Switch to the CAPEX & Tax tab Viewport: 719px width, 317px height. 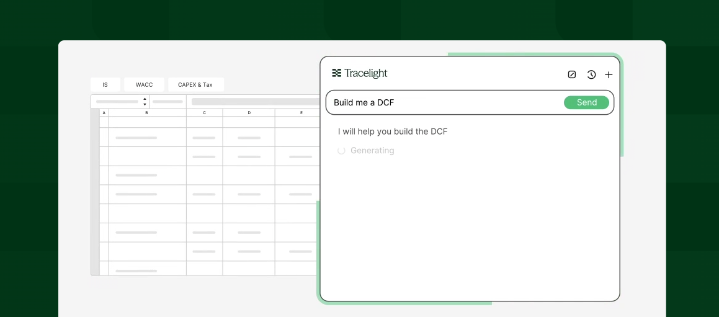[195, 85]
